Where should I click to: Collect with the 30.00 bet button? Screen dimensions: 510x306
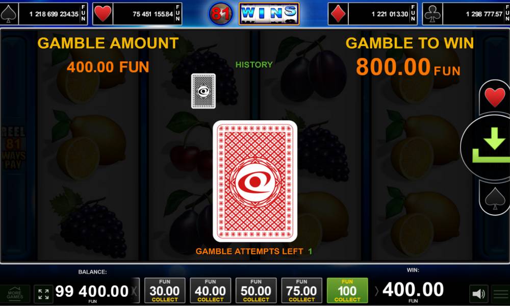[165, 290]
